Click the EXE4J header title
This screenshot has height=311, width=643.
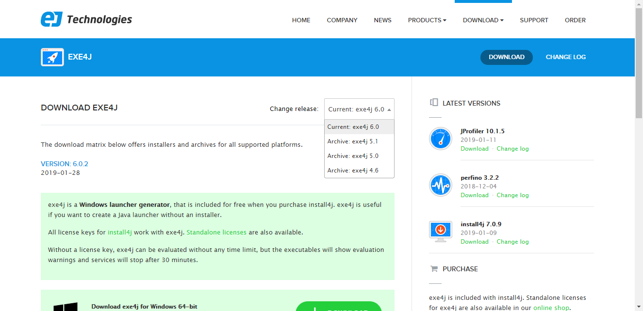[80, 57]
